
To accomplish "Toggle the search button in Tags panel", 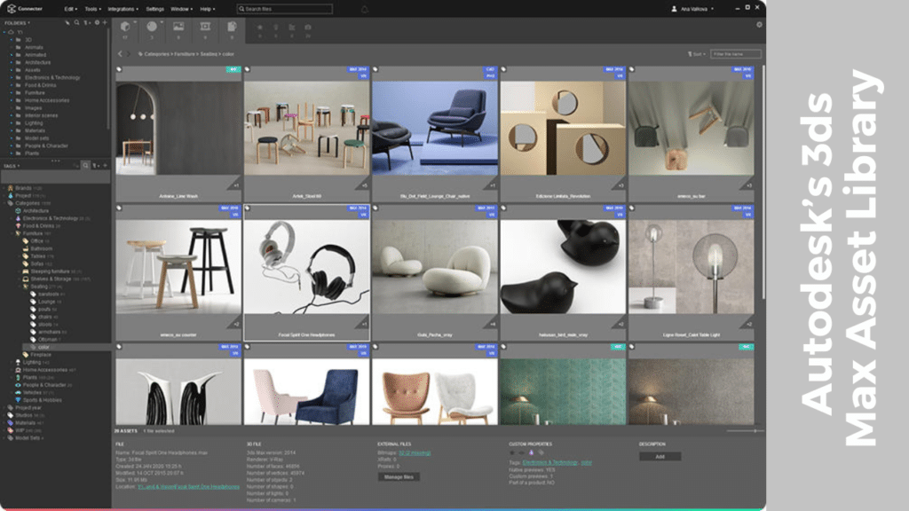I will click(x=85, y=166).
